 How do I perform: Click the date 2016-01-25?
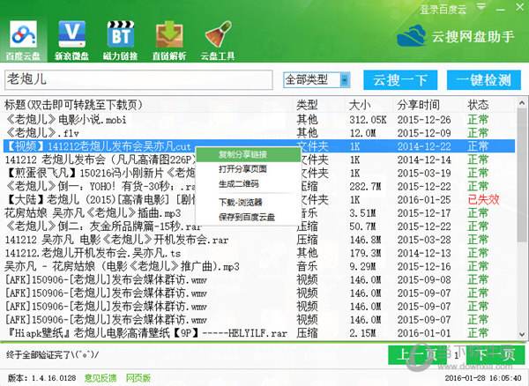(x=424, y=199)
